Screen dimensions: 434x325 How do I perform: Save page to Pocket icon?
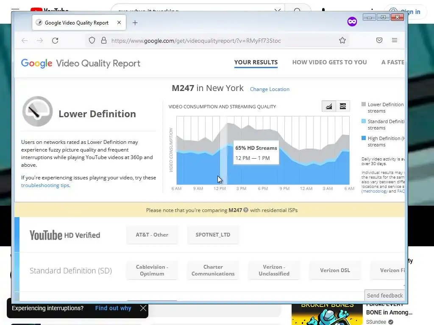pyautogui.click(x=379, y=40)
